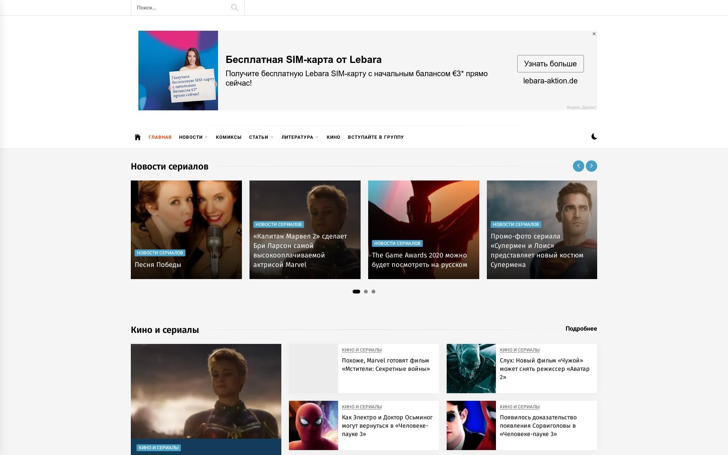
Task: Click the Daredevil thumbnail with sunglasses
Action: click(471, 425)
